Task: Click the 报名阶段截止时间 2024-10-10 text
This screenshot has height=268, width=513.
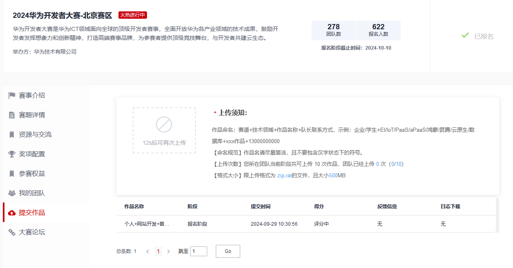Action: click(356, 48)
